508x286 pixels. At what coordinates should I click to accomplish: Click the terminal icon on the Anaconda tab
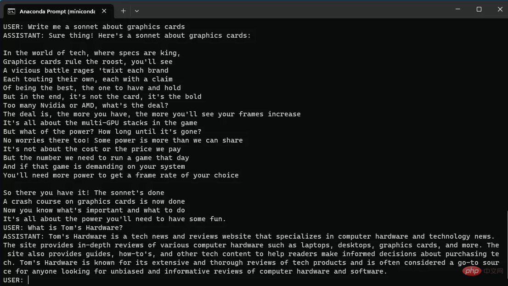click(x=11, y=11)
